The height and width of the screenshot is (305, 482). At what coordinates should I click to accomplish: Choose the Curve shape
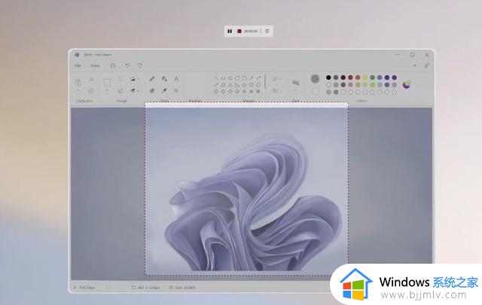[x=223, y=78]
